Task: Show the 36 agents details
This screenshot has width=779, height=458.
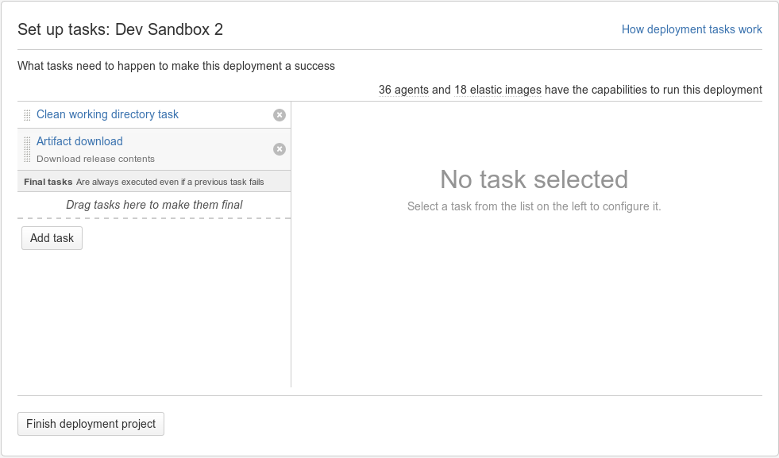Action: point(403,90)
